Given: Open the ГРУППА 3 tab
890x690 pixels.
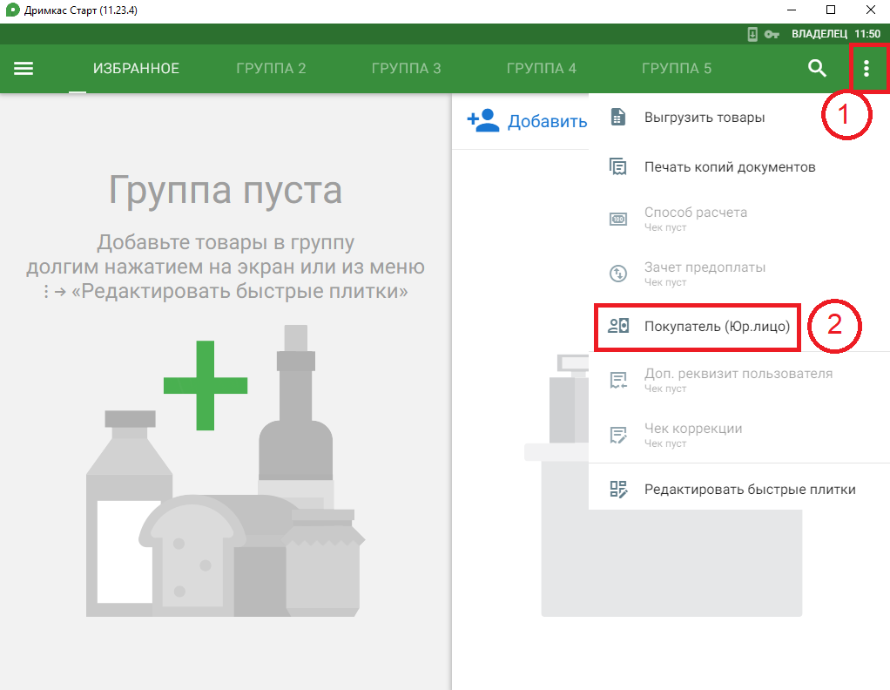Looking at the screenshot, I should pos(406,69).
